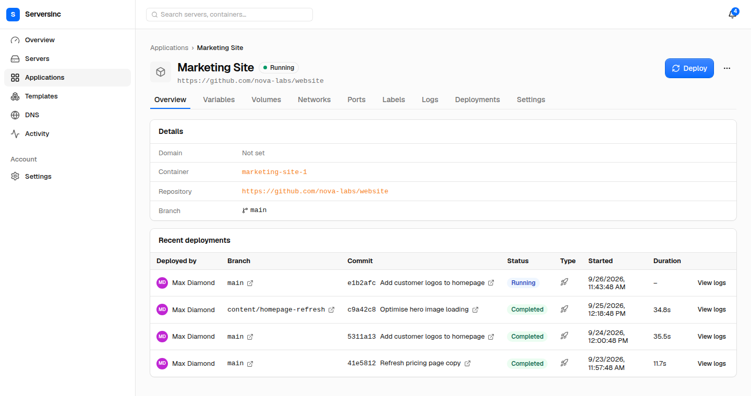Screen dimensions: 751x396
Task: Open account Settings in the sidebar
Action: point(67,177)
